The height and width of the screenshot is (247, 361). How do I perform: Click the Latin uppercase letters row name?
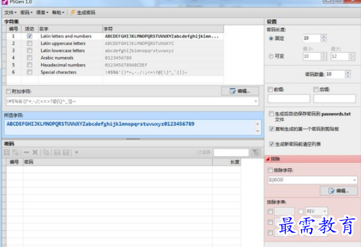click(x=63, y=43)
